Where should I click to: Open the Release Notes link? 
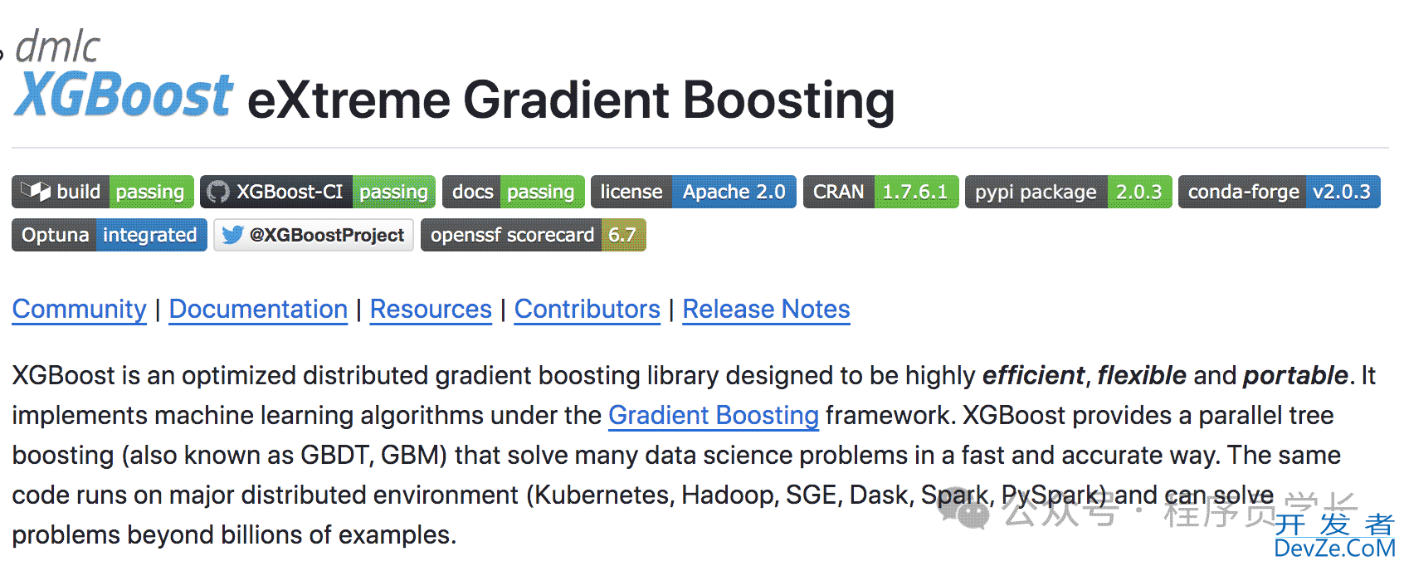pyautogui.click(x=767, y=309)
